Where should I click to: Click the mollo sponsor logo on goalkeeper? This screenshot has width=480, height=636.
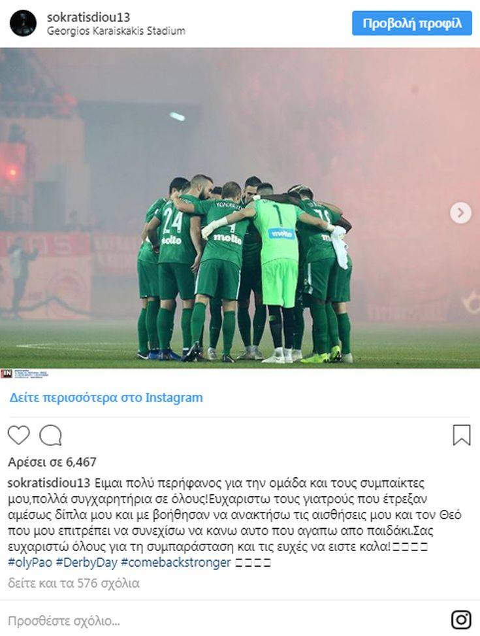281,233
